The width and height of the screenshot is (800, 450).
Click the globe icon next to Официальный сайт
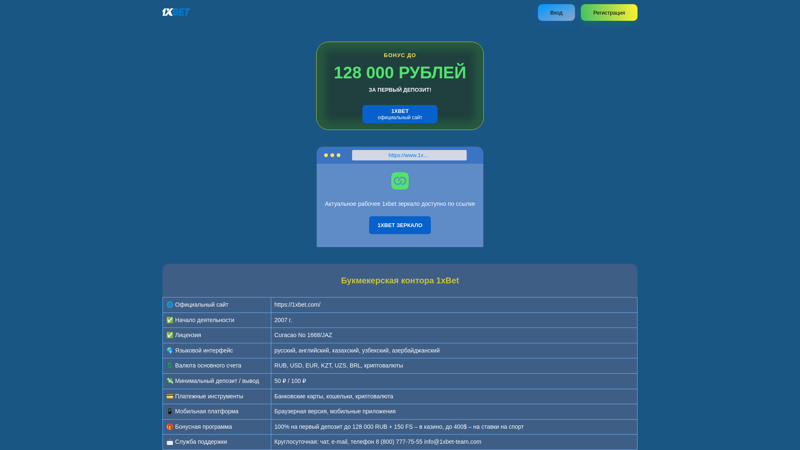(x=170, y=305)
